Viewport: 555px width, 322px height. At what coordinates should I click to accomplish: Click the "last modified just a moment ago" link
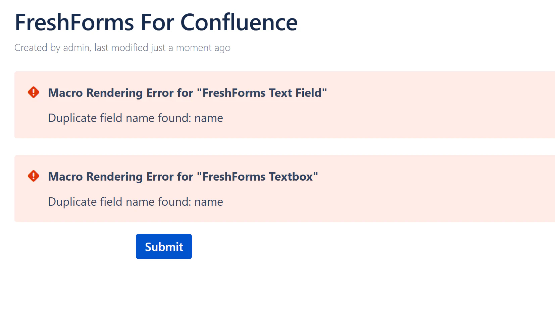click(x=162, y=48)
